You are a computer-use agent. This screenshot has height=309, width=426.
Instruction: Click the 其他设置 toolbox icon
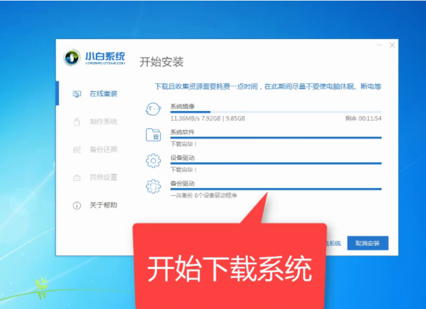[77, 178]
